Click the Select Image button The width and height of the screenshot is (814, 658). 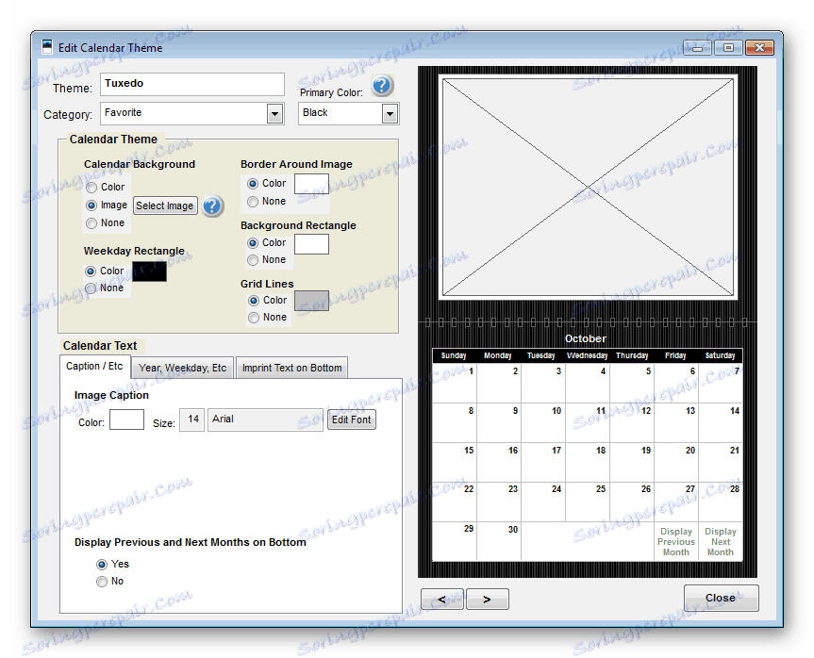pos(165,206)
